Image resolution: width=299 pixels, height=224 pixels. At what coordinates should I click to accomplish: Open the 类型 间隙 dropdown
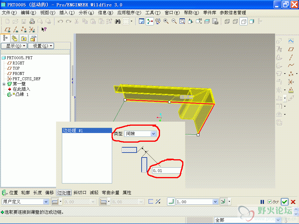[153, 134]
